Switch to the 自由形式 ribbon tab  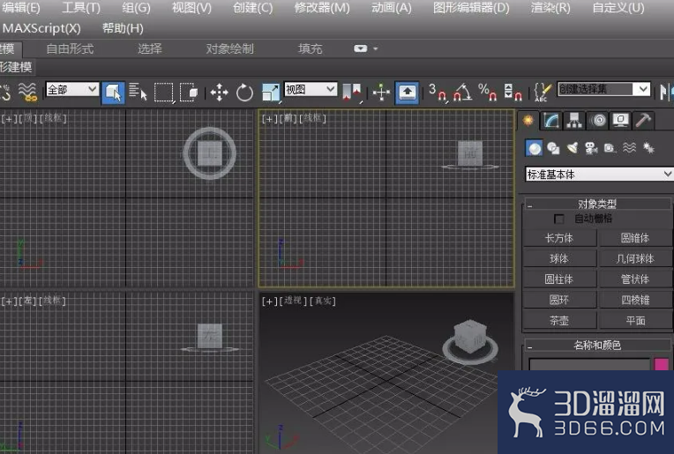(x=70, y=48)
